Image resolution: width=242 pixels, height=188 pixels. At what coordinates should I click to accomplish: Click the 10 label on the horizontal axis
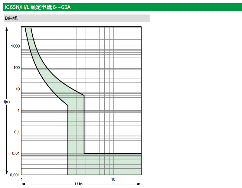[x=113, y=179]
